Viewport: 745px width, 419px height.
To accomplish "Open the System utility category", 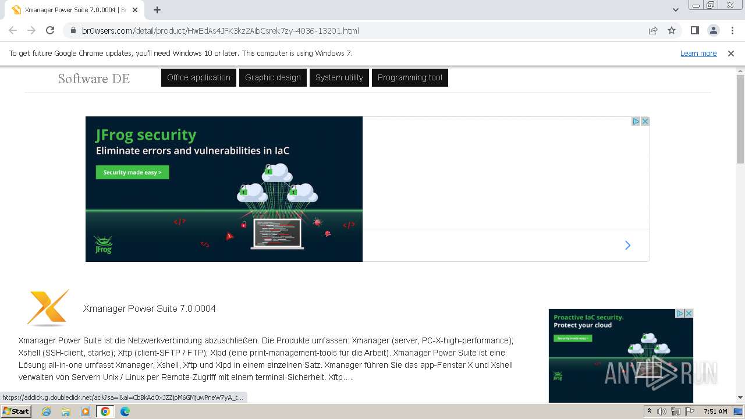I will tap(339, 77).
